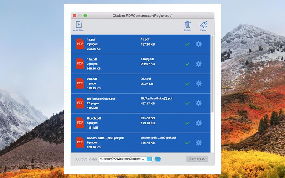The height and width of the screenshot is (178, 285).
Task: Click the 22 pages label
Action: point(93,103)
